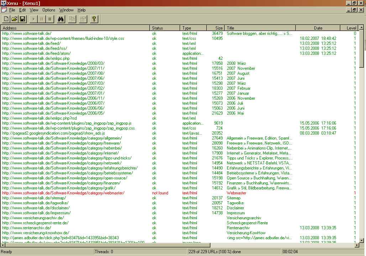Select the Software-Knowledge/2008/03/ URL

click(53, 63)
